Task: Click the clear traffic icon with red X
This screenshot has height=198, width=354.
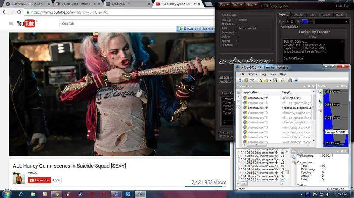Action: pos(320,110)
